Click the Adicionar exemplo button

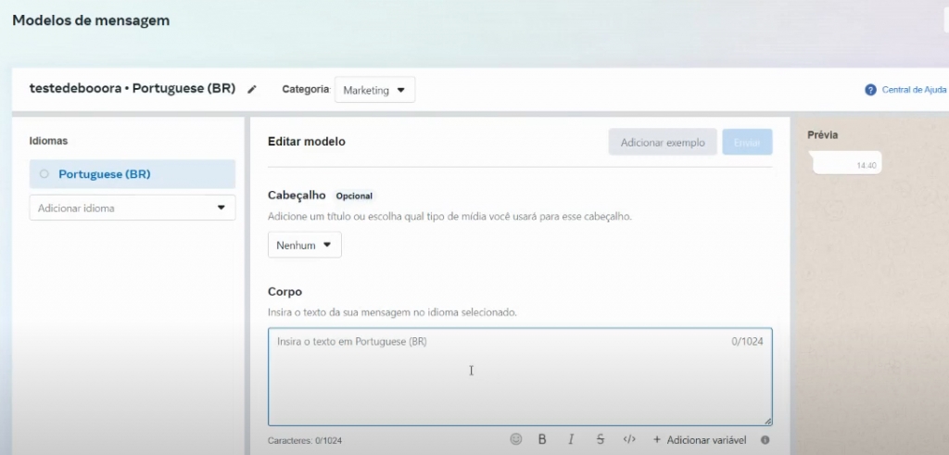click(663, 143)
